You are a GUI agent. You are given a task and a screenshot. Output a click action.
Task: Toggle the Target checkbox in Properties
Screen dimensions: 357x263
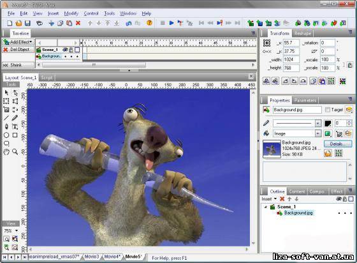click(x=328, y=110)
